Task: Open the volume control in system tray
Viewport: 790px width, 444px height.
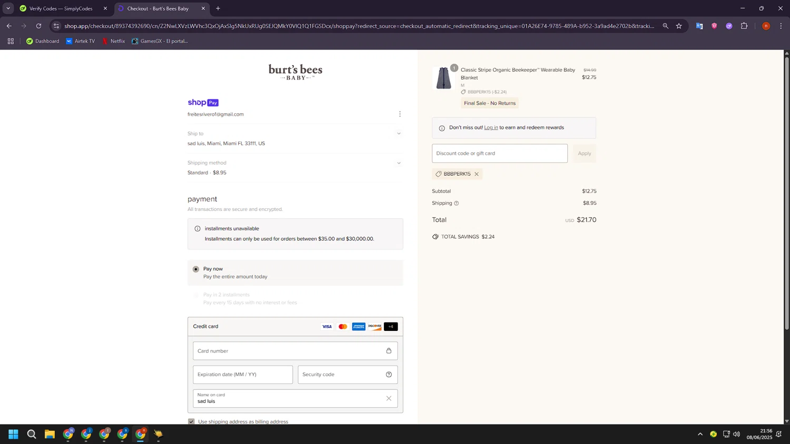Action: point(736,434)
